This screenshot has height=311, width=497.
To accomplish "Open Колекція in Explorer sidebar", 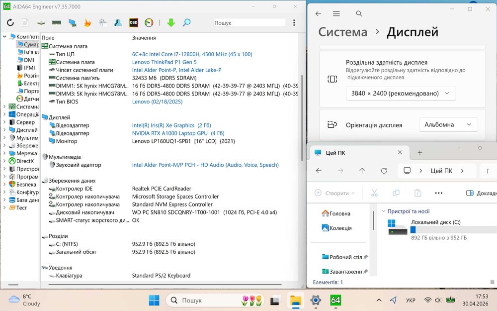I will click(x=336, y=228).
